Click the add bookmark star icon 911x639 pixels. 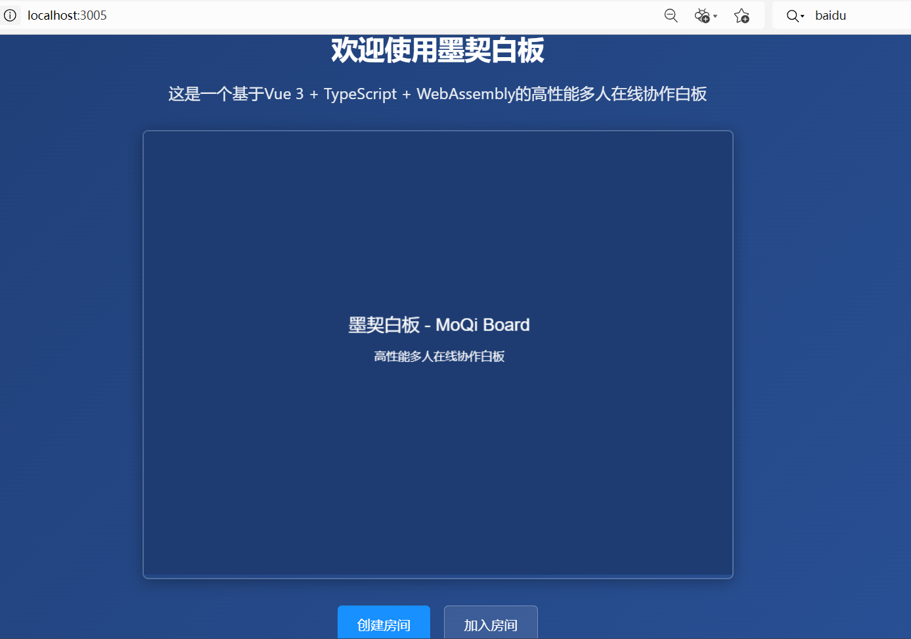tap(742, 15)
